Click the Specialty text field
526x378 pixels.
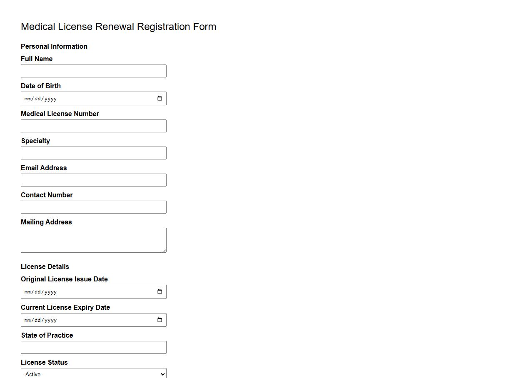coord(93,153)
